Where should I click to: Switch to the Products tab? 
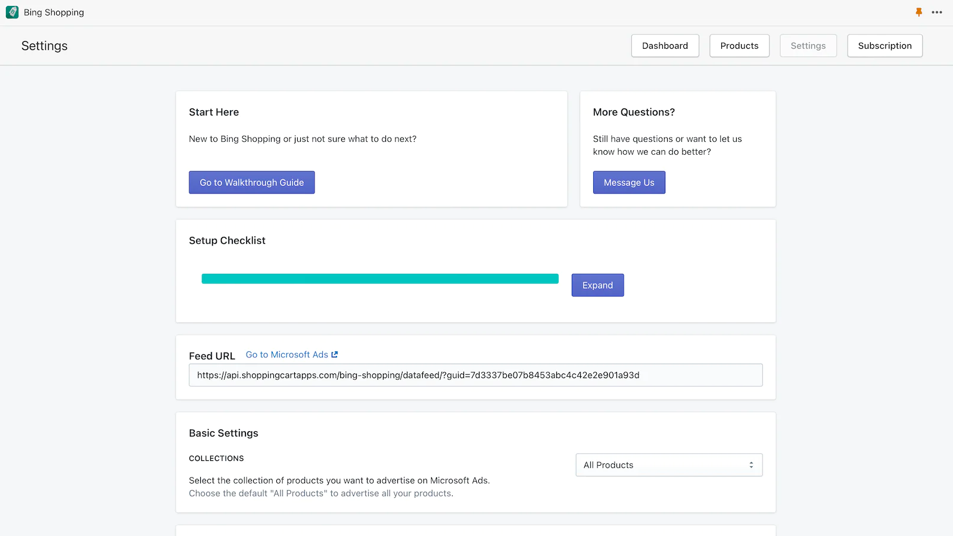pos(739,46)
